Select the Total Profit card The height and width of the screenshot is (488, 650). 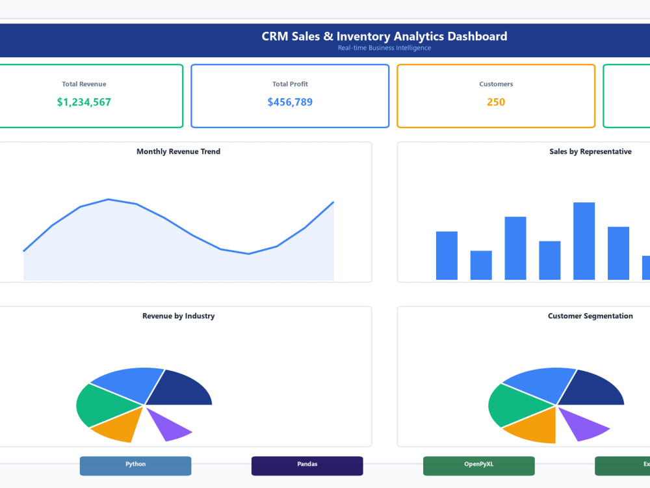(x=290, y=96)
